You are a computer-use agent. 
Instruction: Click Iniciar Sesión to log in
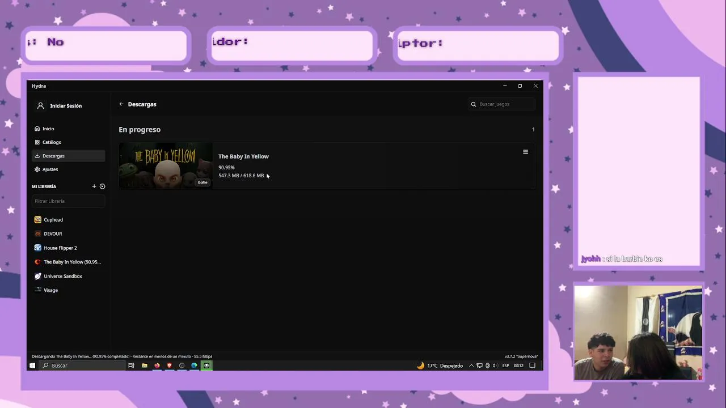pos(66,106)
